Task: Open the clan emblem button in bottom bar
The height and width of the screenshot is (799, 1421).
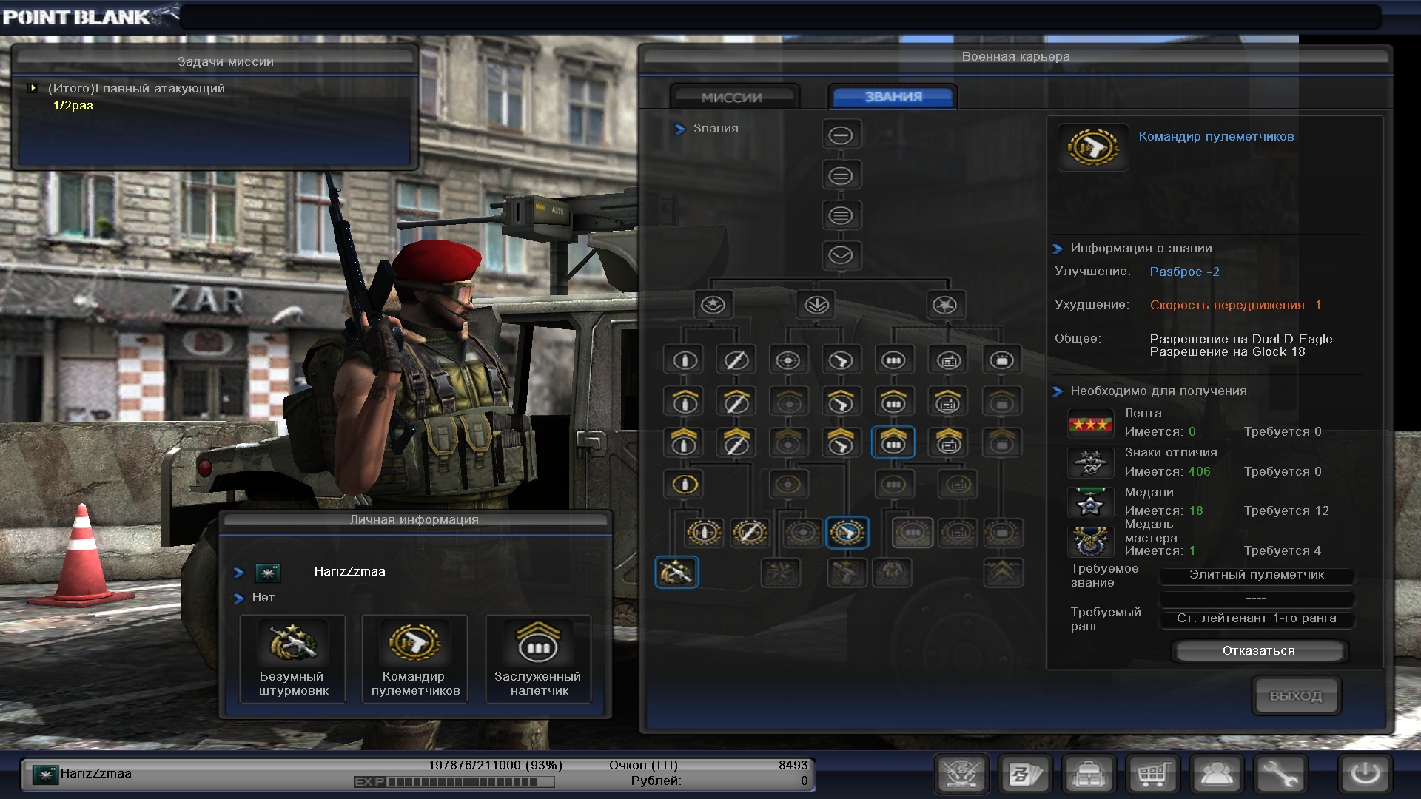Action: [x=961, y=775]
